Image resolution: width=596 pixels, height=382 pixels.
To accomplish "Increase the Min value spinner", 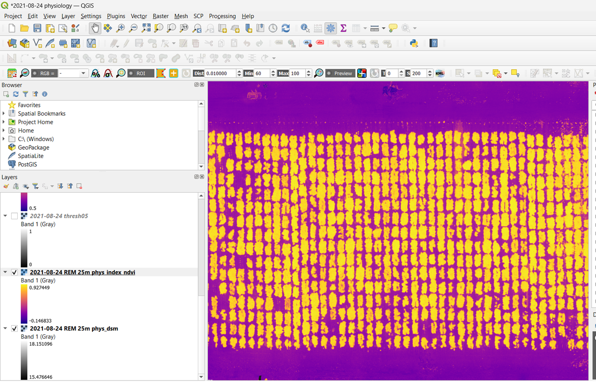I will (x=273, y=71).
